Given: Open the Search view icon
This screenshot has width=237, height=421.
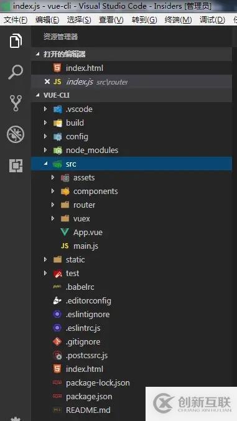Looking at the screenshot, I should 16,72.
